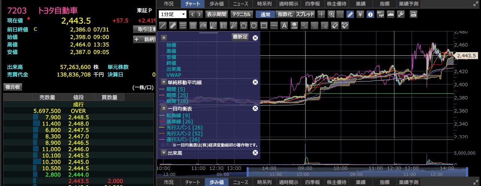Screen dimensions: 481x186
Task: Open the 四季報 tab in top bar
Action: tap(312, 4)
